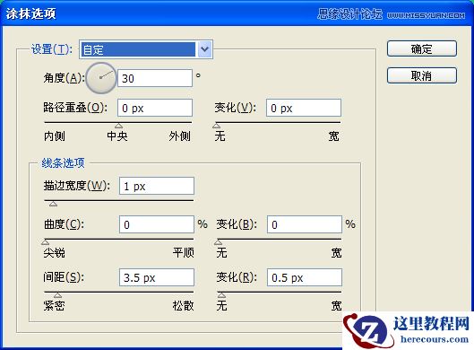The width and height of the screenshot is (474, 350).
Task: Click the 紧密 label
Action: pyautogui.click(x=55, y=305)
